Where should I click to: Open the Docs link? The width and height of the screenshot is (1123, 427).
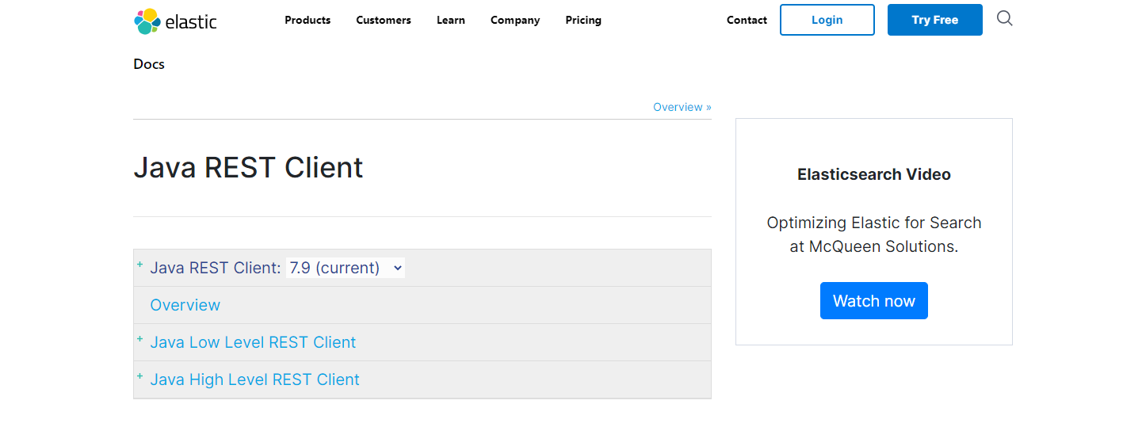pyautogui.click(x=149, y=64)
